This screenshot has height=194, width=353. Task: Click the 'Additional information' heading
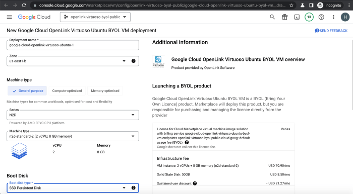[x=180, y=42]
